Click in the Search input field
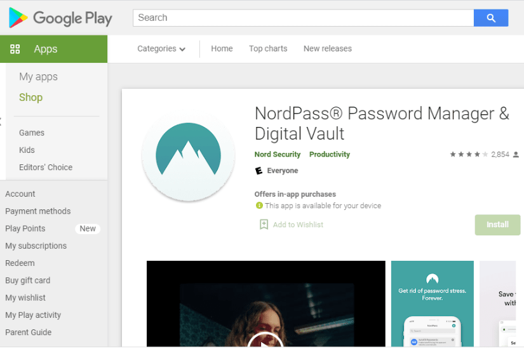Screen dimensions: 524x349 click(303, 18)
